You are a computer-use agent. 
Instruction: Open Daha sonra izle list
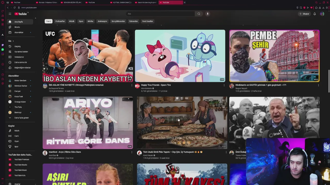(20, 62)
